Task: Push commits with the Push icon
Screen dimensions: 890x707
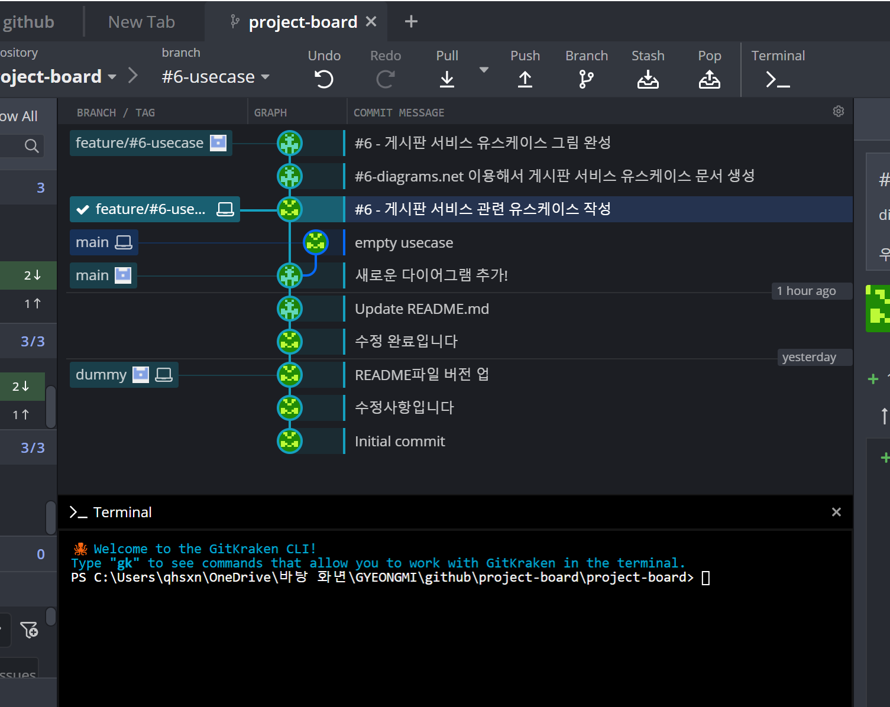Action: point(525,79)
